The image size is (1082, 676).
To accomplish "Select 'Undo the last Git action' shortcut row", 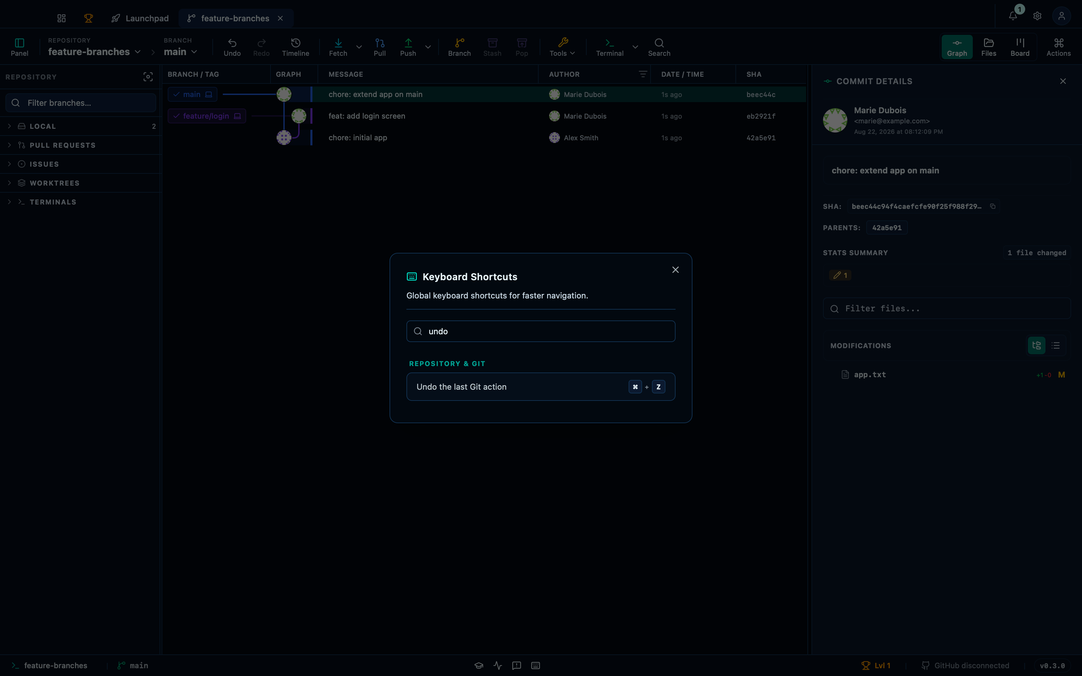I will (x=541, y=387).
